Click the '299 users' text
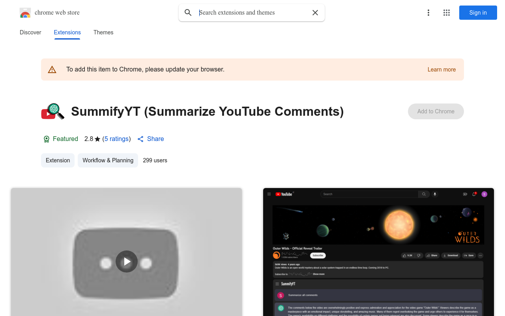Screen dimensions: 505x316 [x=155, y=160]
